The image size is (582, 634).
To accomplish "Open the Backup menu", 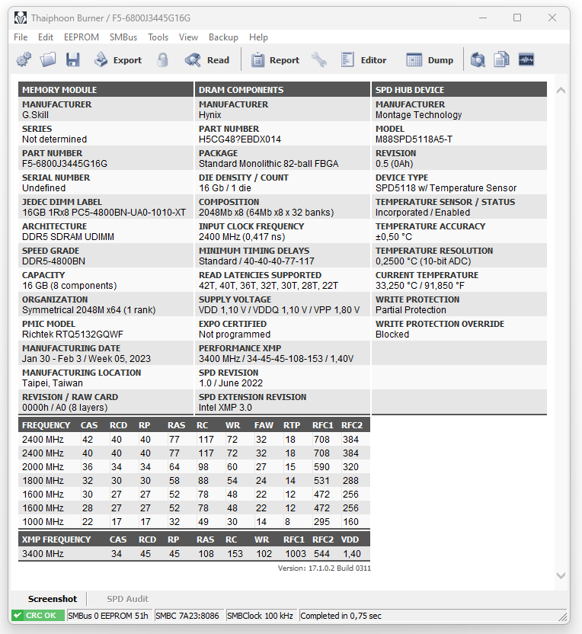I will 223,37.
